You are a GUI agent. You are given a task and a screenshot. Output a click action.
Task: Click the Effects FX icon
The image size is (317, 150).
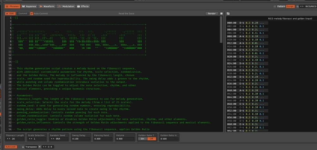[79, 7]
